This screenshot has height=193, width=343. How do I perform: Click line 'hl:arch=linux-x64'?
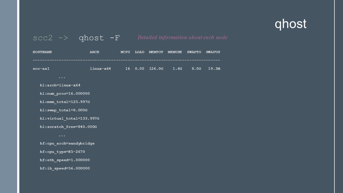60,85
